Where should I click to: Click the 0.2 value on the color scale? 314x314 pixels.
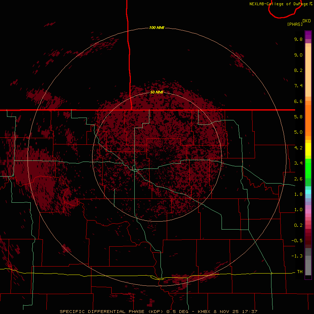298,225
